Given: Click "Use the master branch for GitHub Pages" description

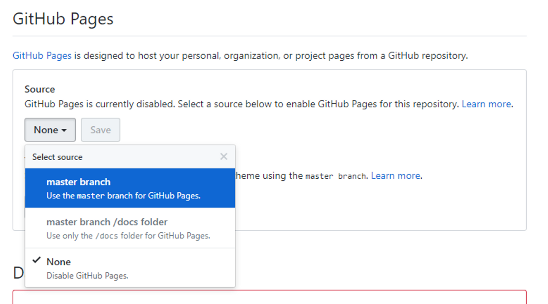Looking at the screenshot, I should (123, 196).
